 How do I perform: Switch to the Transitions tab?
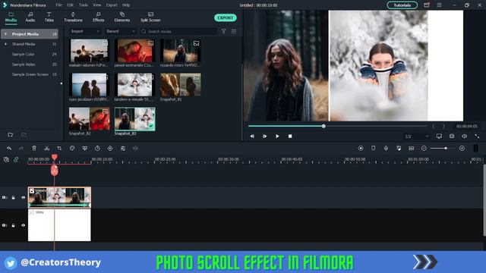coord(73,17)
